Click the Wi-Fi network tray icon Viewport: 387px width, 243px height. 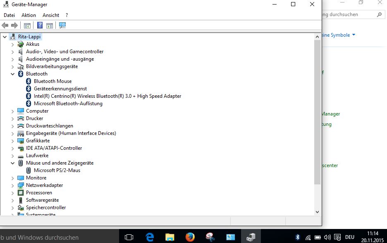308,238
